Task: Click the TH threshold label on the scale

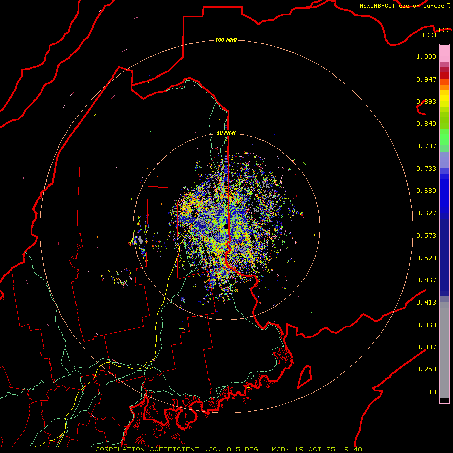Action: (432, 392)
